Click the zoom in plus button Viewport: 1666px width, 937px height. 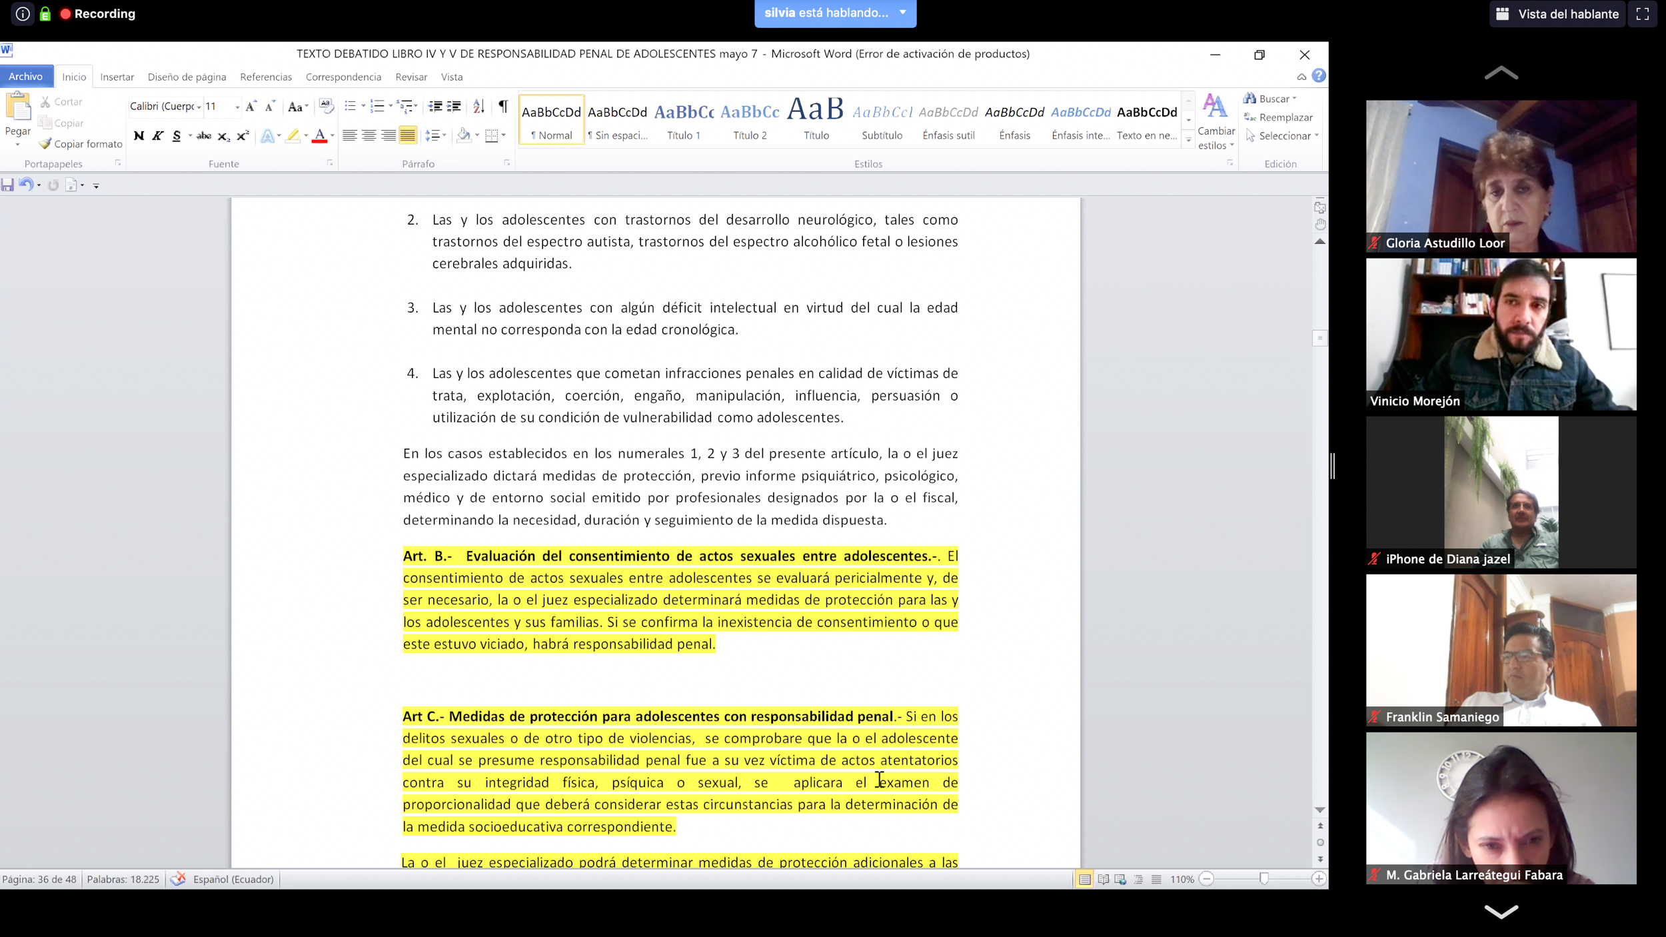pos(1318,879)
